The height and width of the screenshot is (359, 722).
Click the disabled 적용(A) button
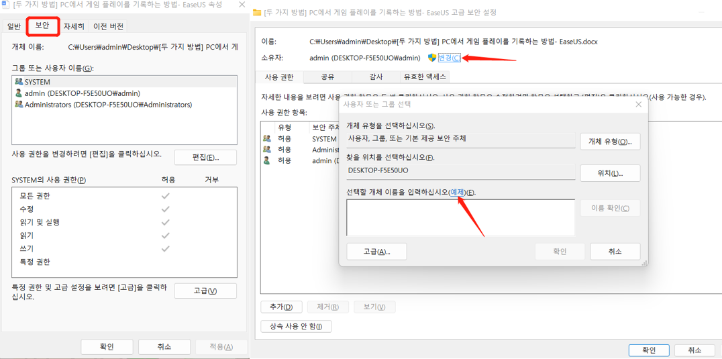(x=221, y=347)
